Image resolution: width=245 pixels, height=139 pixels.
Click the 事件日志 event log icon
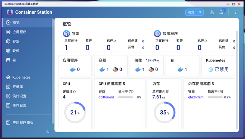click(x=8, y=105)
